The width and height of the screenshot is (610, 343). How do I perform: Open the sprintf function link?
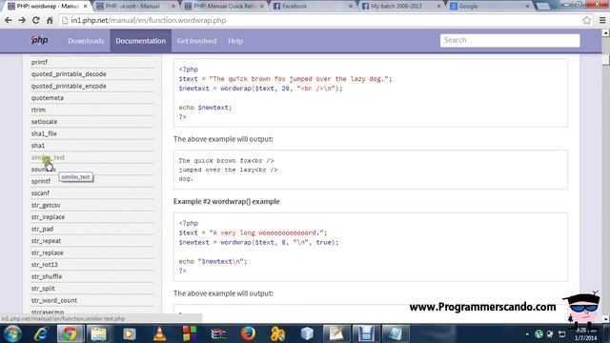(x=41, y=181)
